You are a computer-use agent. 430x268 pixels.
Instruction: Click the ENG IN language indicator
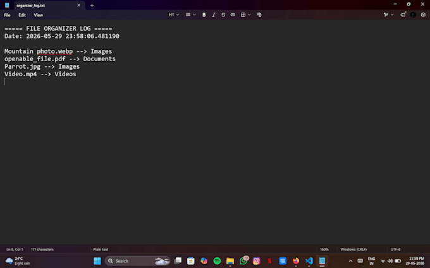point(372,261)
